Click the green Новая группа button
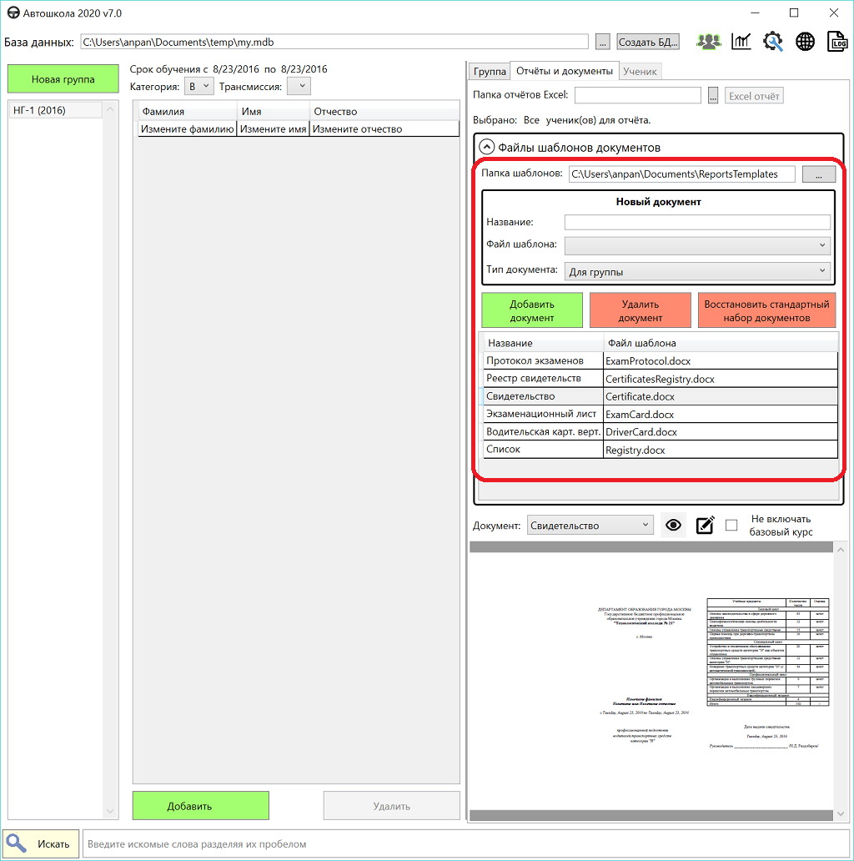854x861 pixels. tap(63, 80)
